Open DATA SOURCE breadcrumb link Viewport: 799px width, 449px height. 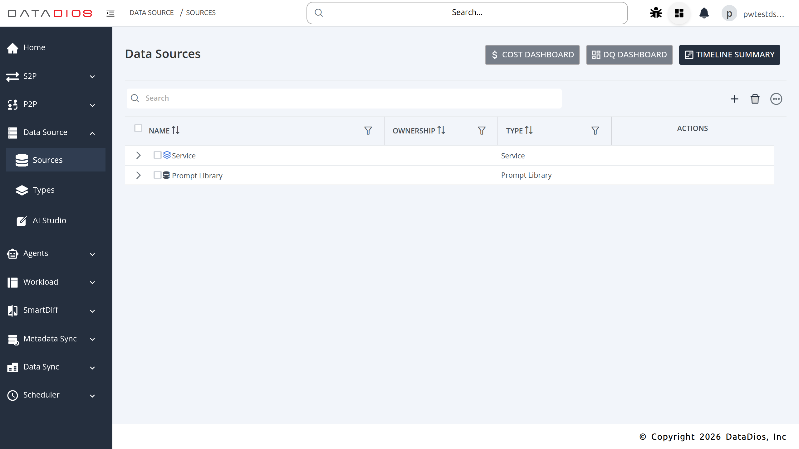tap(152, 12)
